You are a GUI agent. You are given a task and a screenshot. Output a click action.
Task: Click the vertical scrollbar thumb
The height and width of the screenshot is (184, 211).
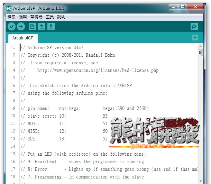click(x=201, y=53)
